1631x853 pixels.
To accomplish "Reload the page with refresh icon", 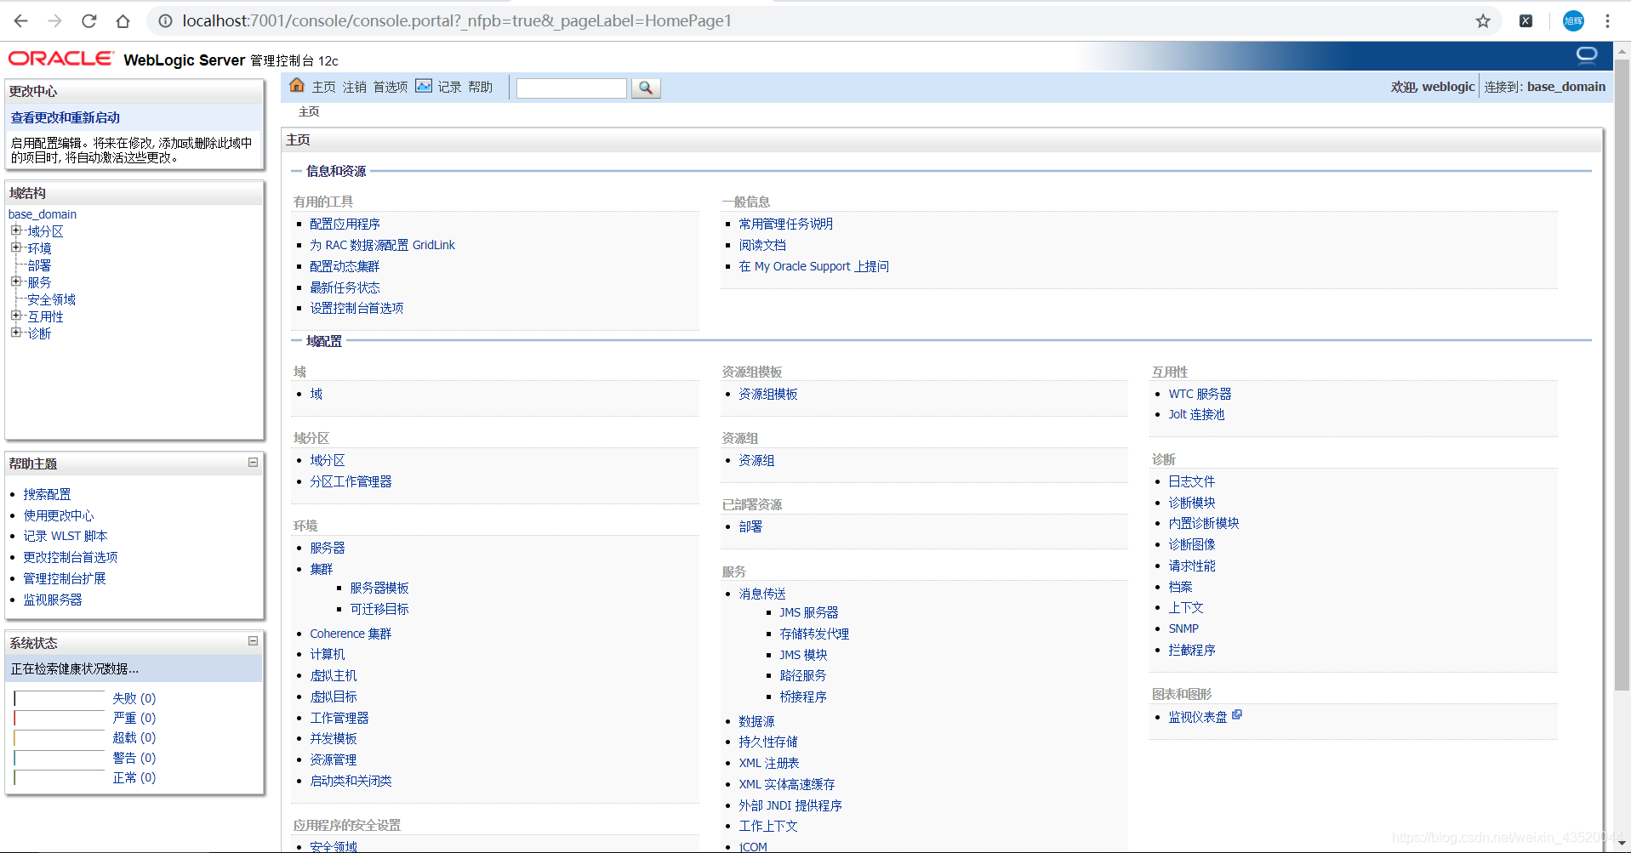I will pyautogui.click(x=88, y=20).
